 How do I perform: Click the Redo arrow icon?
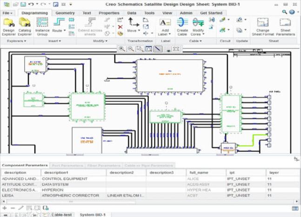[43, 4]
